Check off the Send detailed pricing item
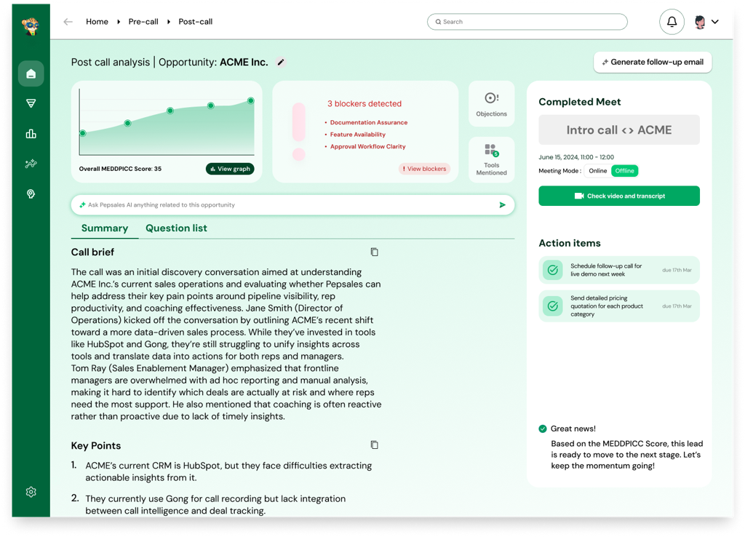The width and height of the screenshot is (745, 537). pos(553,306)
